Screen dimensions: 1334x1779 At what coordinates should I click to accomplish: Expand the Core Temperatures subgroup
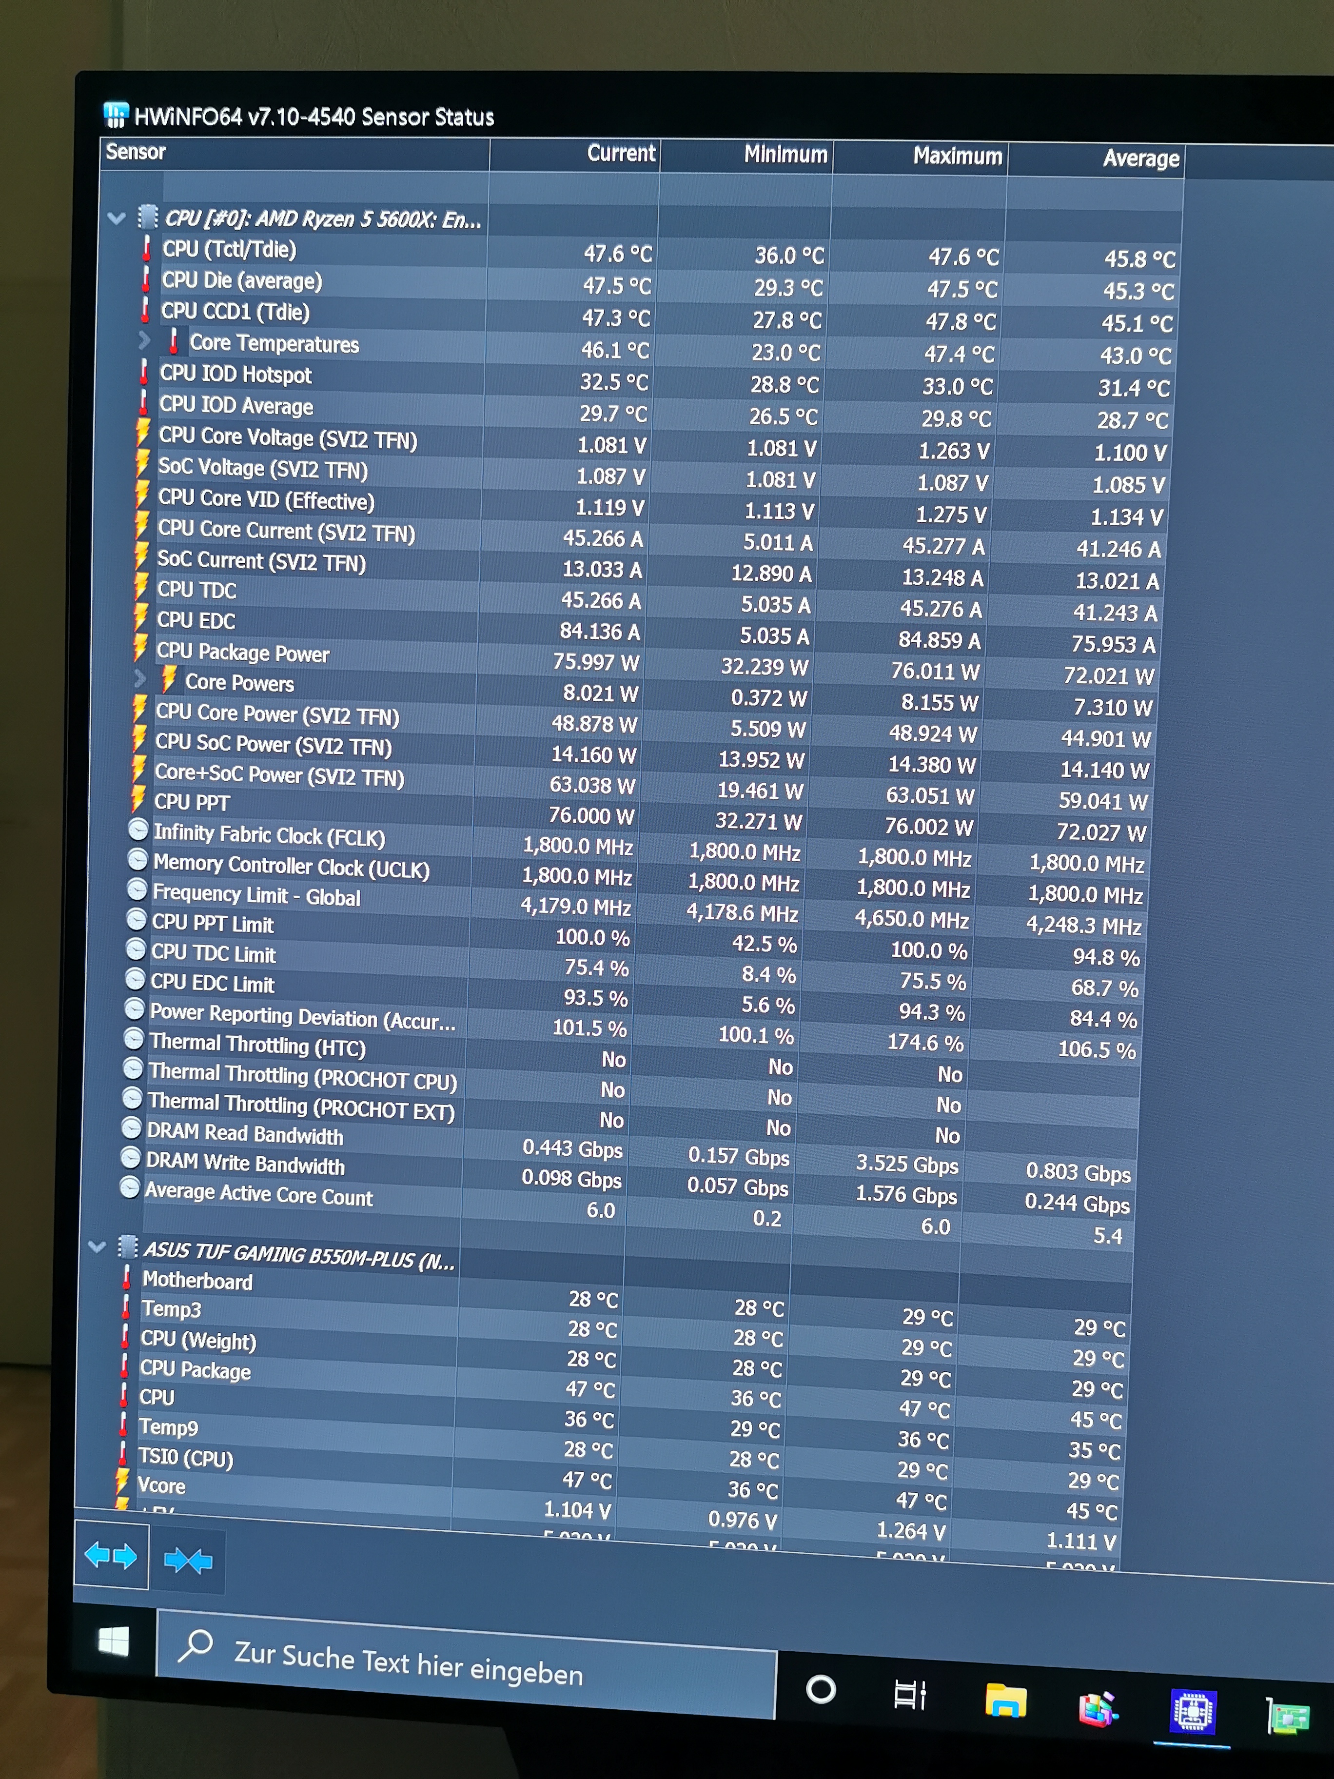click(145, 341)
